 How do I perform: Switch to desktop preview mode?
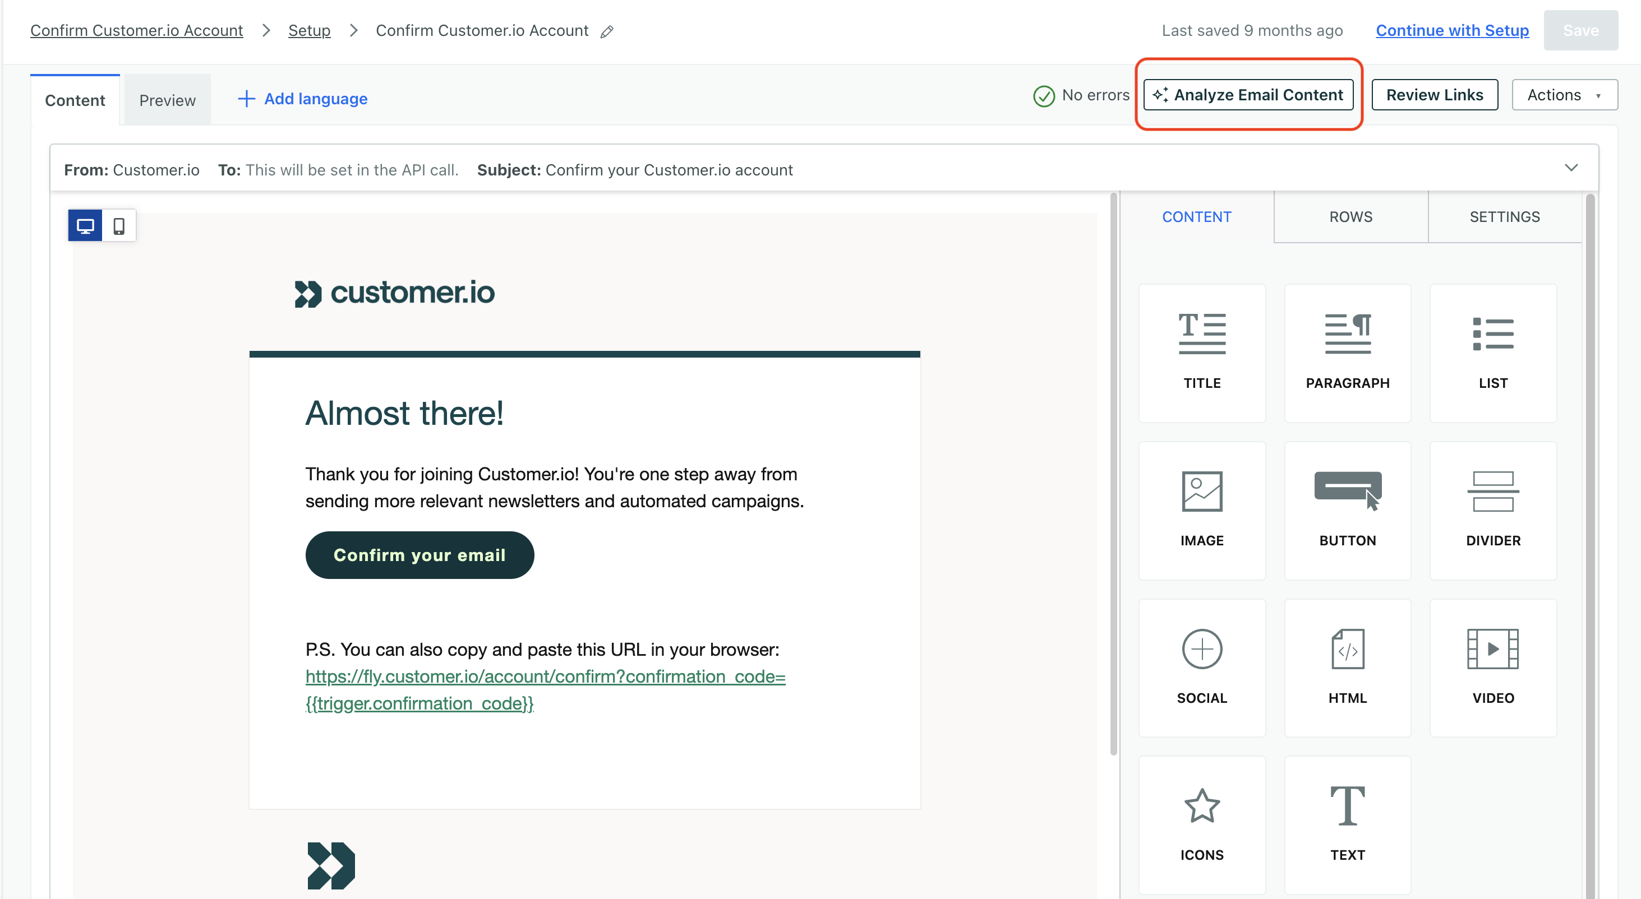[85, 225]
